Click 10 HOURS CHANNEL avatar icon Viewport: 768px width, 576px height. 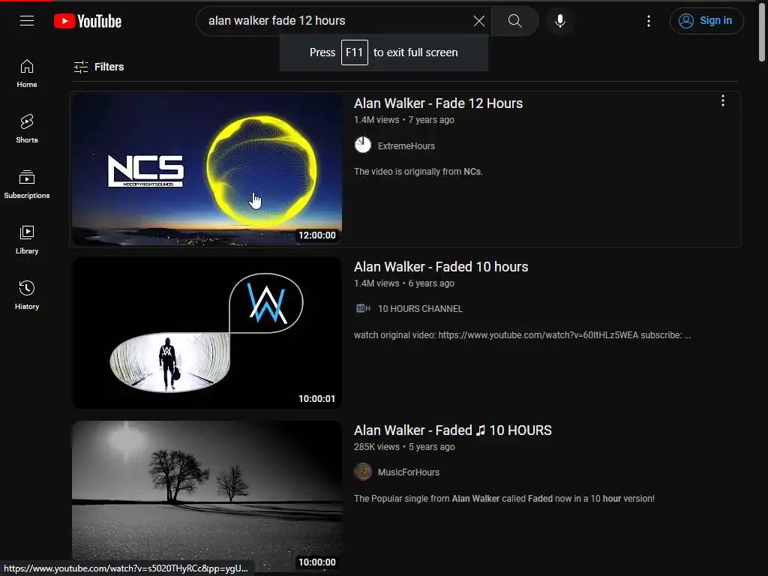(x=363, y=308)
